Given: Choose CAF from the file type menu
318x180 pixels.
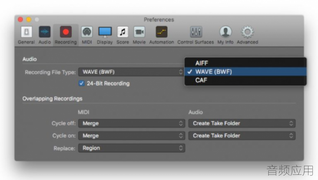Looking at the screenshot, I should (246, 80).
